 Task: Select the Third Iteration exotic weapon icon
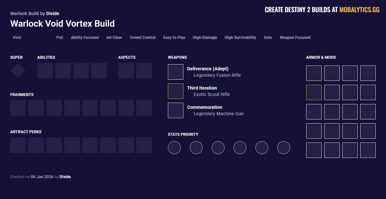(x=175, y=91)
